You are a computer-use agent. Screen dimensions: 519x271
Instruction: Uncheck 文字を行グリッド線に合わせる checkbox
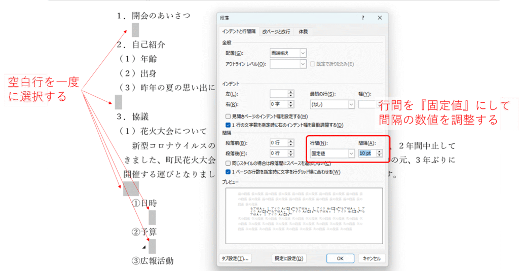point(228,172)
